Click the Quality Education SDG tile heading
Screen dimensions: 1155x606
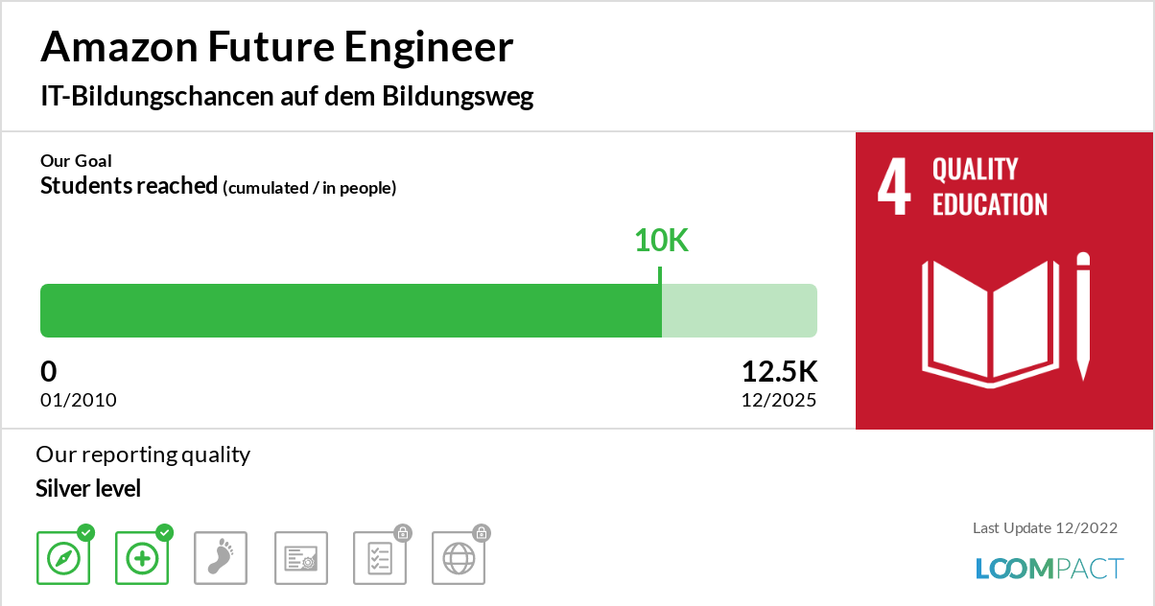coord(989,187)
